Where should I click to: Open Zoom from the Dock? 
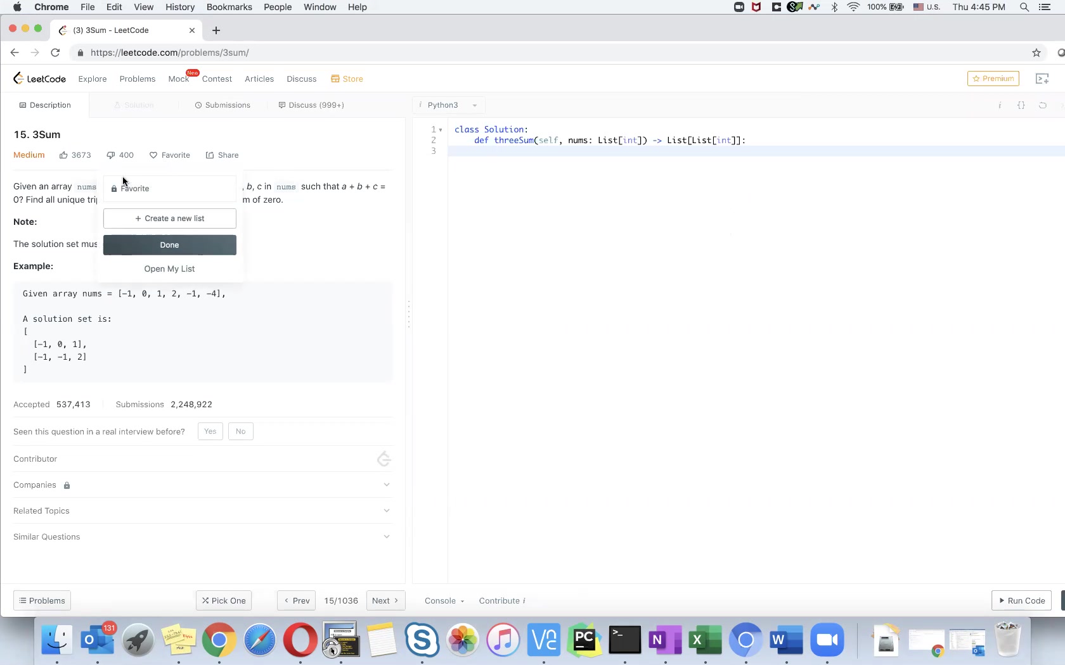[828, 641]
